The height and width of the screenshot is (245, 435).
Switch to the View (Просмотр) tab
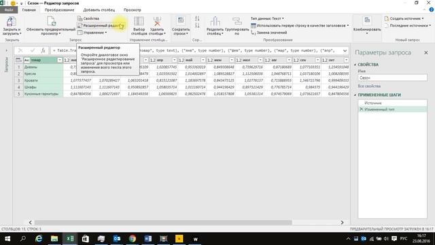point(133,10)
